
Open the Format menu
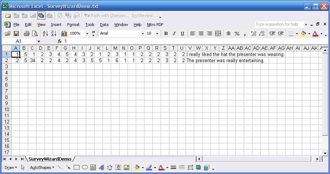click(x=73, y=25)
